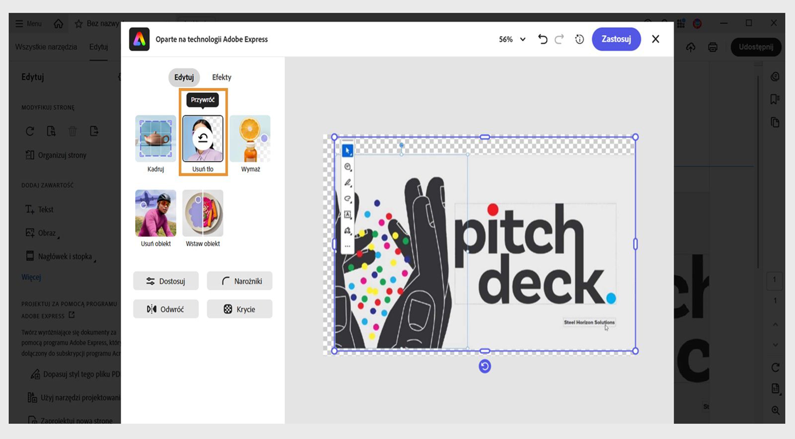Open the Menu hamburger in Acrobat window

[28, 23]
